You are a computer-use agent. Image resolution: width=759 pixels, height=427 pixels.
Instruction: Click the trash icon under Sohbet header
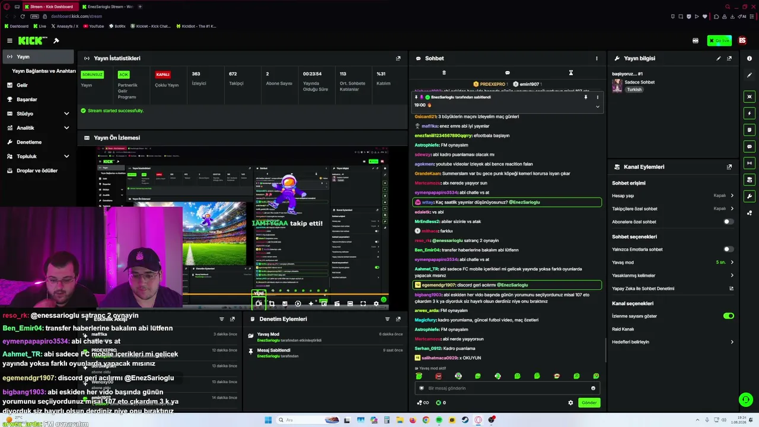click(x=444, y=73)
